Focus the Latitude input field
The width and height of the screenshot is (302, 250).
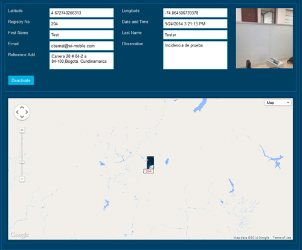click(x=82, y=13)
